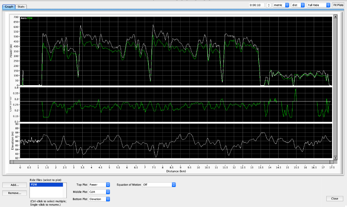Click the horizontal scrollbar under the plots

coord(171,162)
